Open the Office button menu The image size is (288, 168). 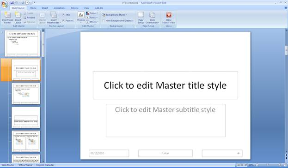5,4
